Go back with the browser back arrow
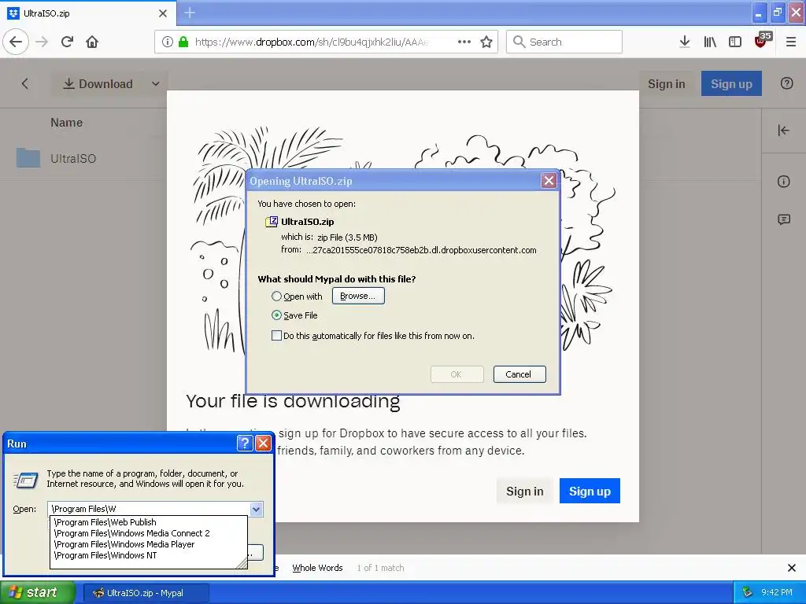The width and height of the screenshot is (806, 604). click(16, 42)
